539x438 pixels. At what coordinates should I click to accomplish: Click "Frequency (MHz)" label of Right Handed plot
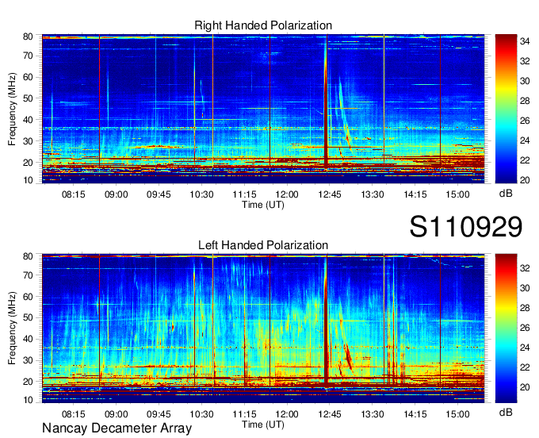12,109
